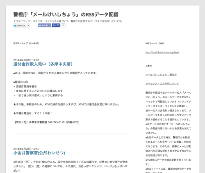
Task: Click the tweet count bubble showing 3
Action: pos(28,25)
